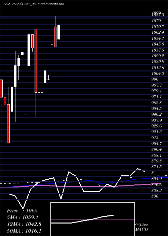168x236 pixels.
Task: Click the <<Live MACD label
Action: pyautogui.click(x=141, y=227)
